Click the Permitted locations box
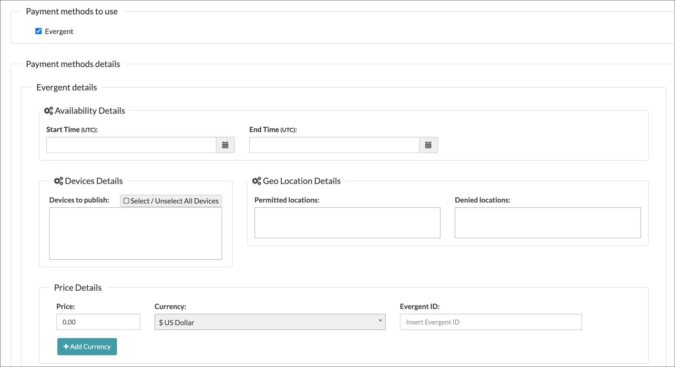 [x=348, y=223]
